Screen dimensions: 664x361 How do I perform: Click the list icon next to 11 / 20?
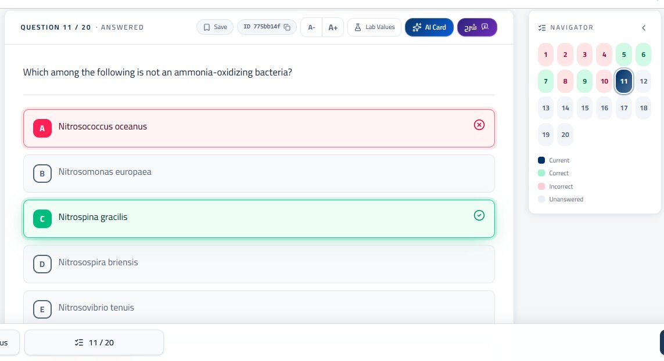pos(79,342)
